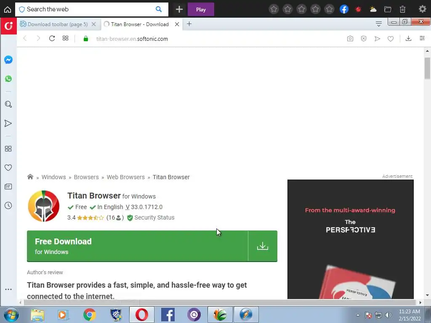Select the Titan Browser - Download tab
431x323 pixels.
[140, 24]
